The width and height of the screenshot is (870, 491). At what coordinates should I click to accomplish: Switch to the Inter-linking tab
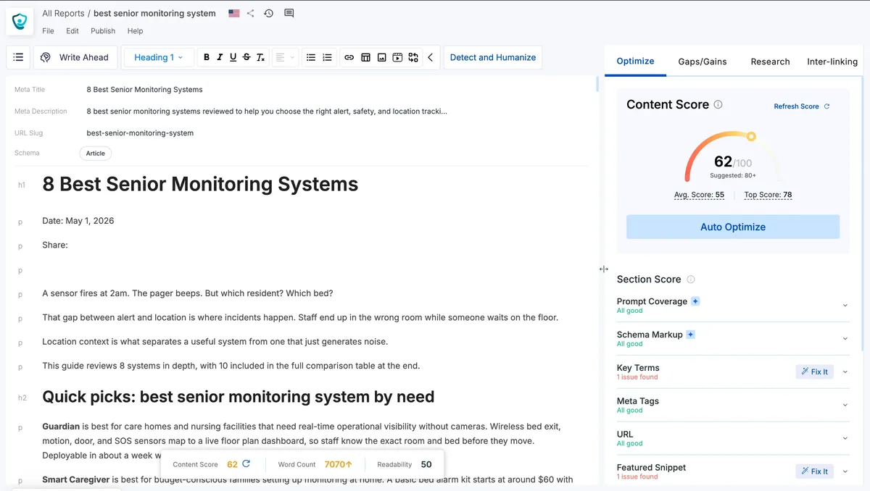pos(832,62)
